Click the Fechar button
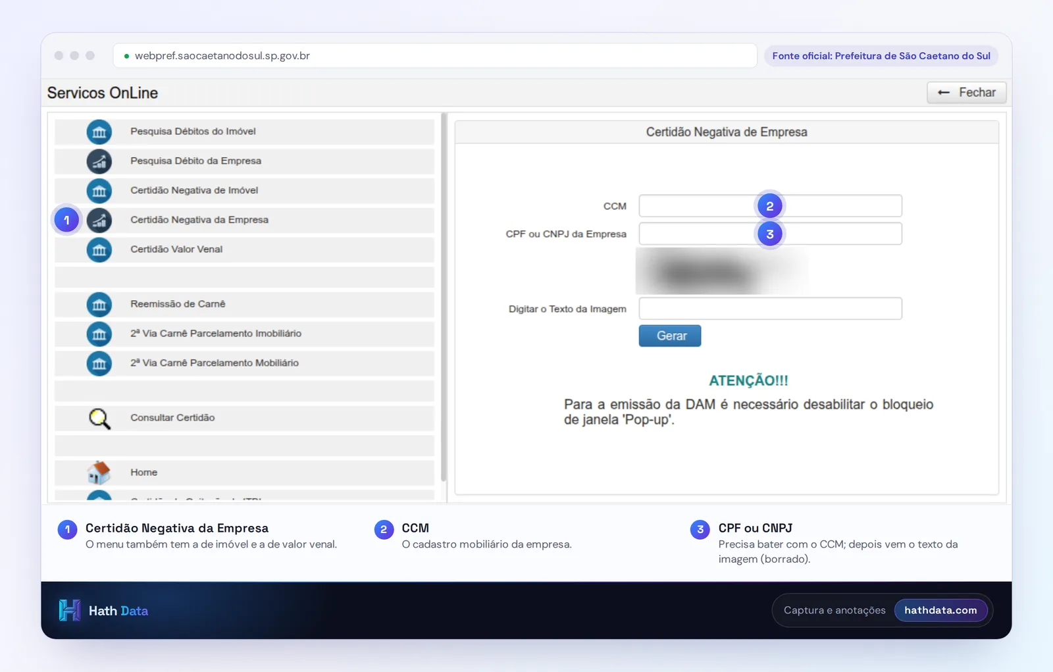Viewport: 1053px width, 672px height. pos(966,93)
